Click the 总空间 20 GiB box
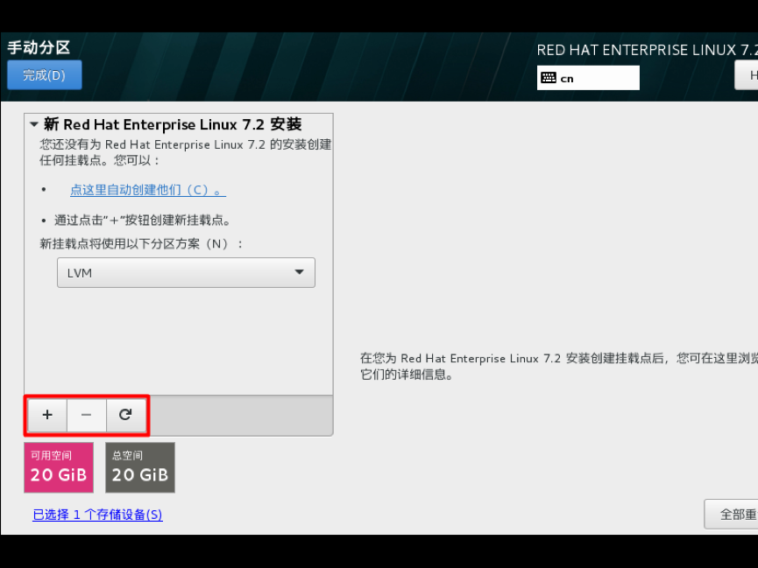The image size is (758, 568). pos(140,467)
